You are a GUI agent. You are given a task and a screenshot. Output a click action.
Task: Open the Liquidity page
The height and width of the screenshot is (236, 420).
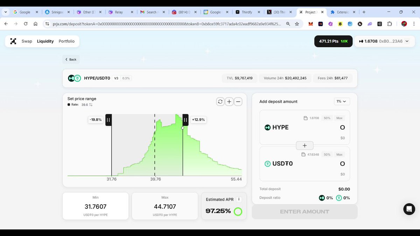pos(45,41)
